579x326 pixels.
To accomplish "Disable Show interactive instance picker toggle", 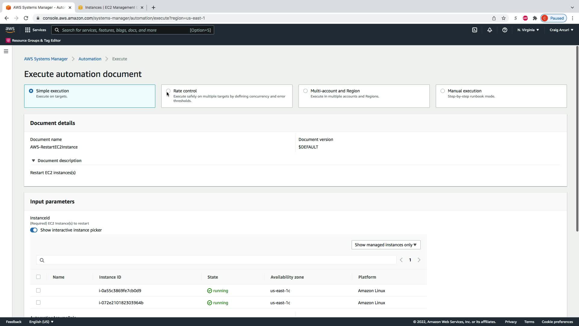I will tap(34, 230).
